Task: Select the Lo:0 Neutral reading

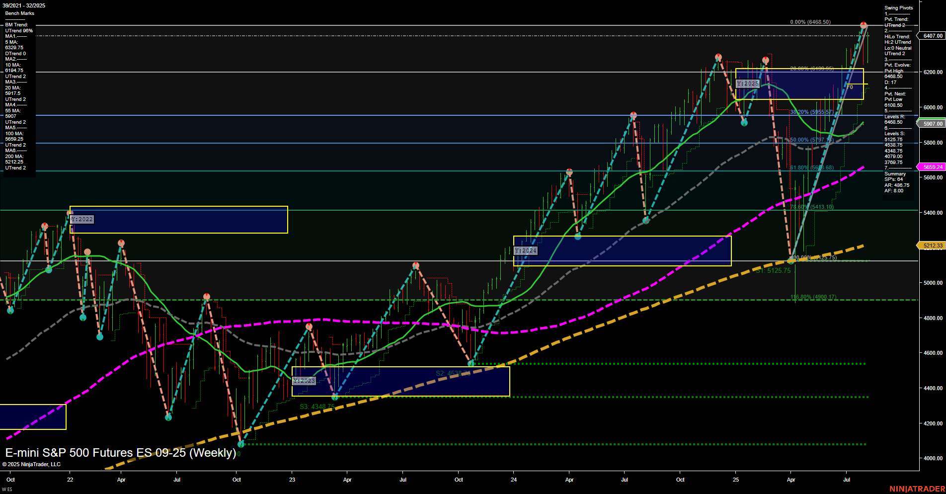Action: pos(898,48)
